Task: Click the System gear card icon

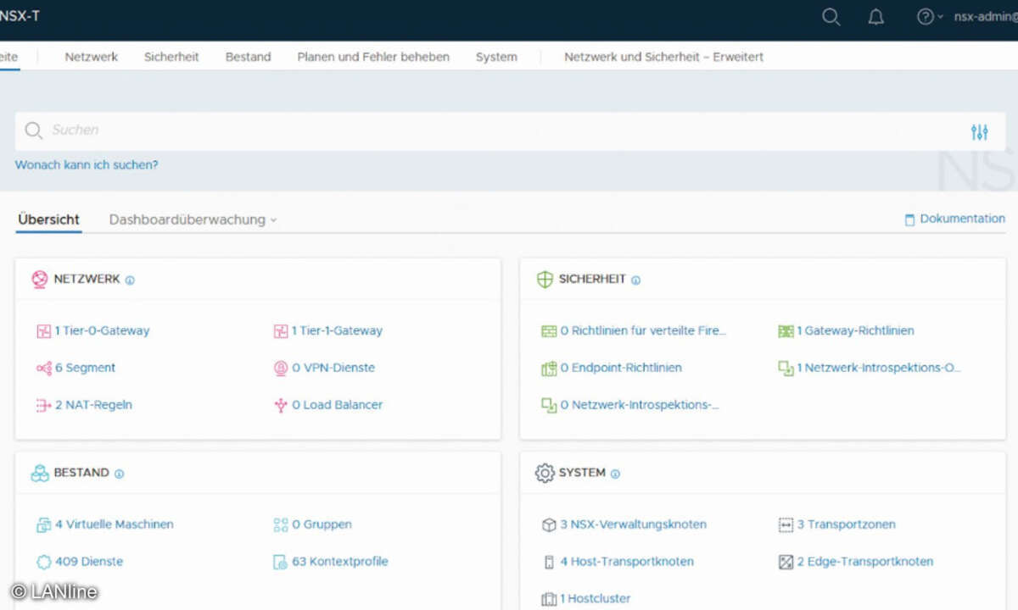Action: click(545, 473)
